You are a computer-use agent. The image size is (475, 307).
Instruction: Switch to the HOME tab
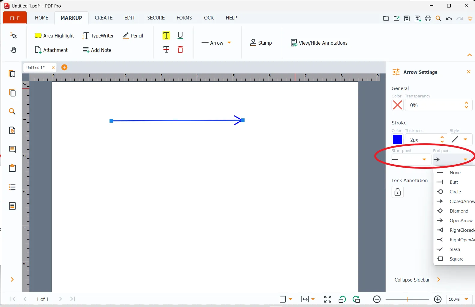click(42, 18)
